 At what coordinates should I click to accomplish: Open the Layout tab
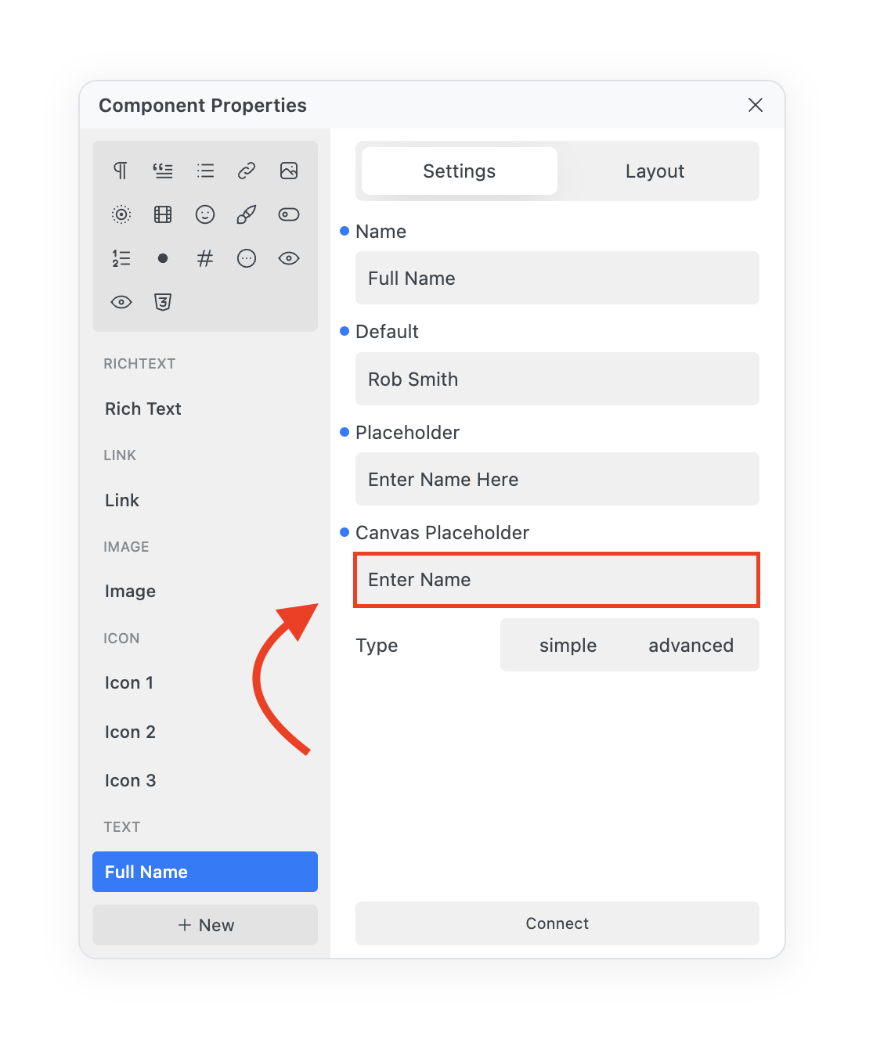[655, 171]
